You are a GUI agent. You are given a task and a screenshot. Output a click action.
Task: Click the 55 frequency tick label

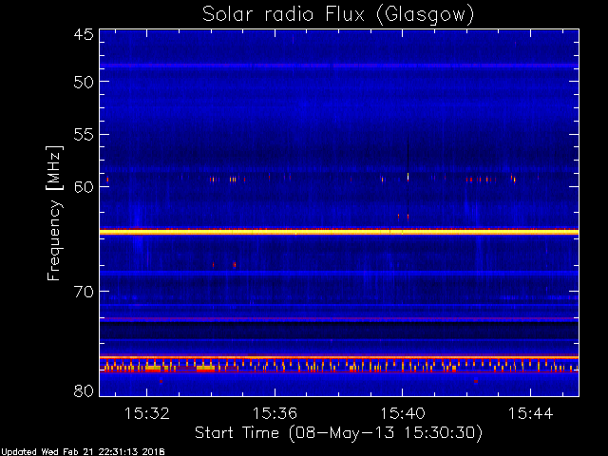[x=84, y=135]
